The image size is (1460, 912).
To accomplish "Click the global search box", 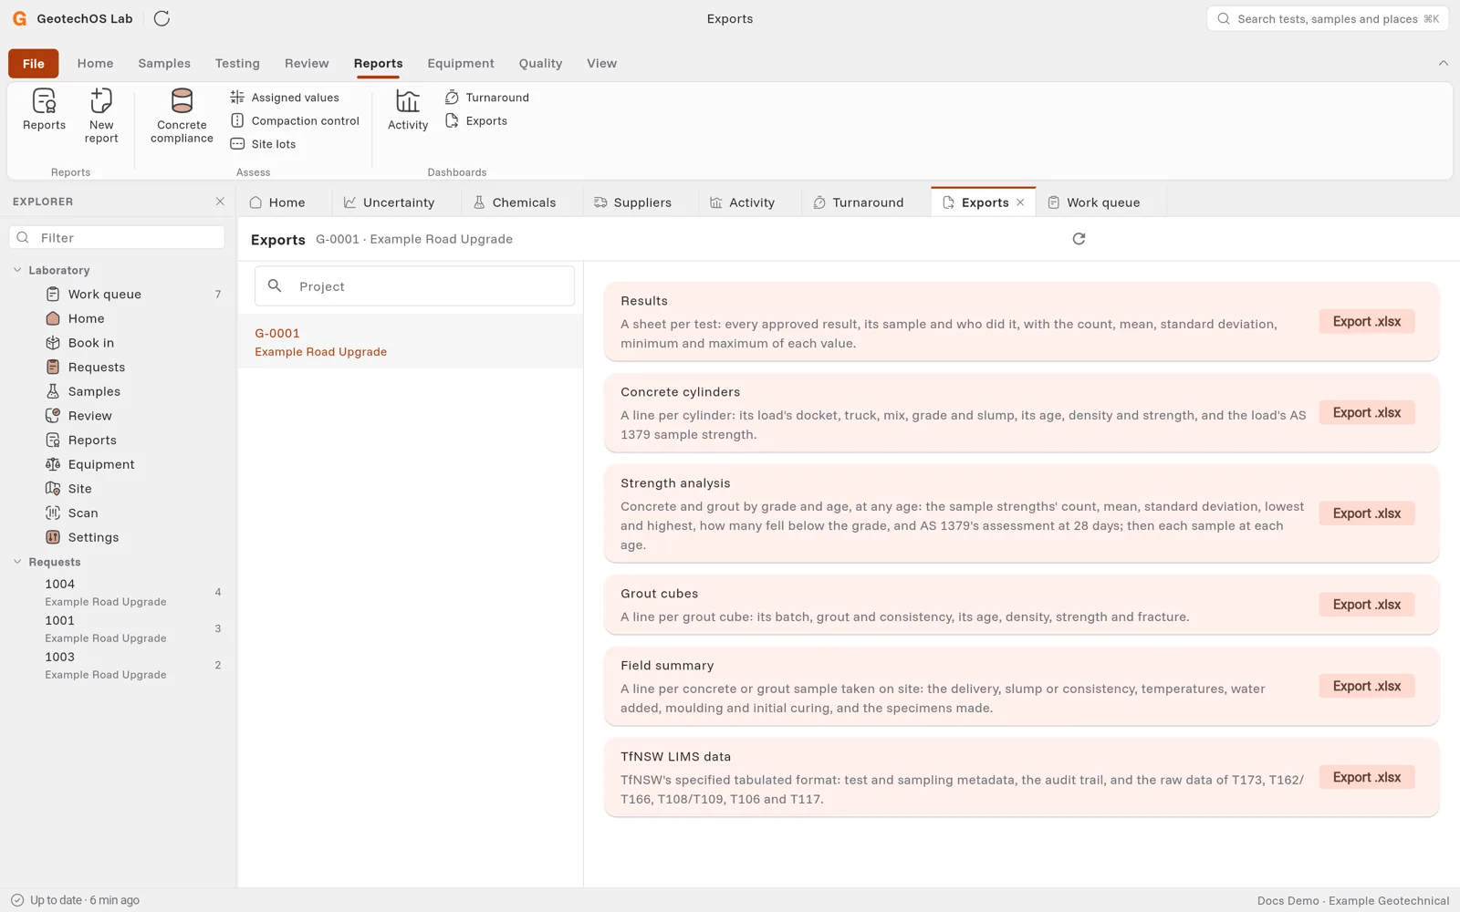I will [1328, 18].
